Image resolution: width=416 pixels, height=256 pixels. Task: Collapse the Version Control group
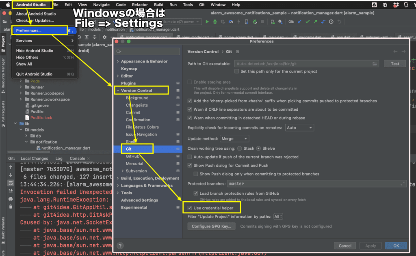click(x=118, y=90)
